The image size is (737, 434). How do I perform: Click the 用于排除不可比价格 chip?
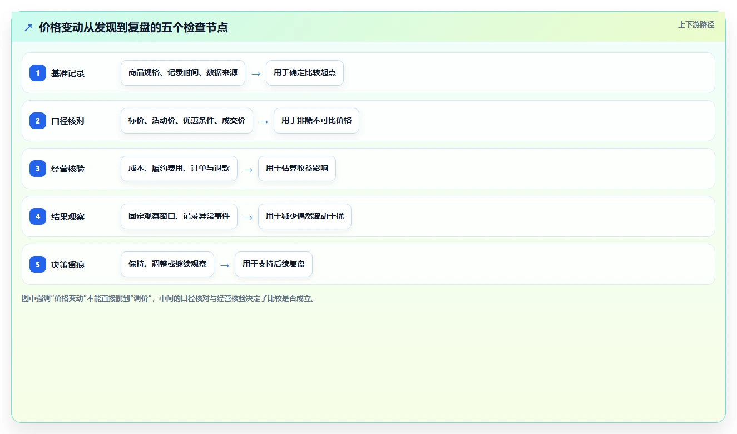coord(316,121)
